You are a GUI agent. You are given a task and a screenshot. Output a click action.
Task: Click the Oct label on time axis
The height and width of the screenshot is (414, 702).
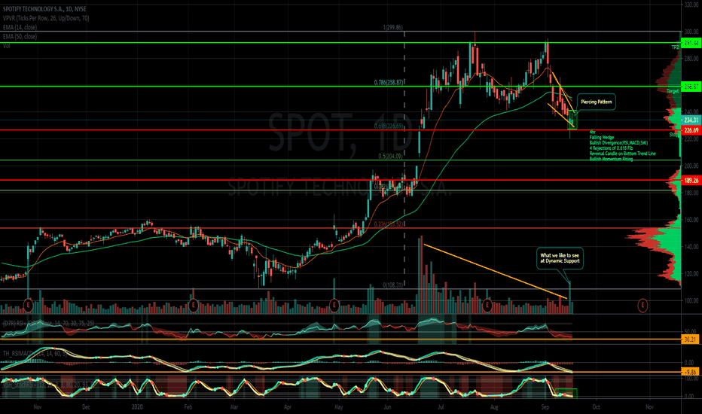click(x=596, y=407)
